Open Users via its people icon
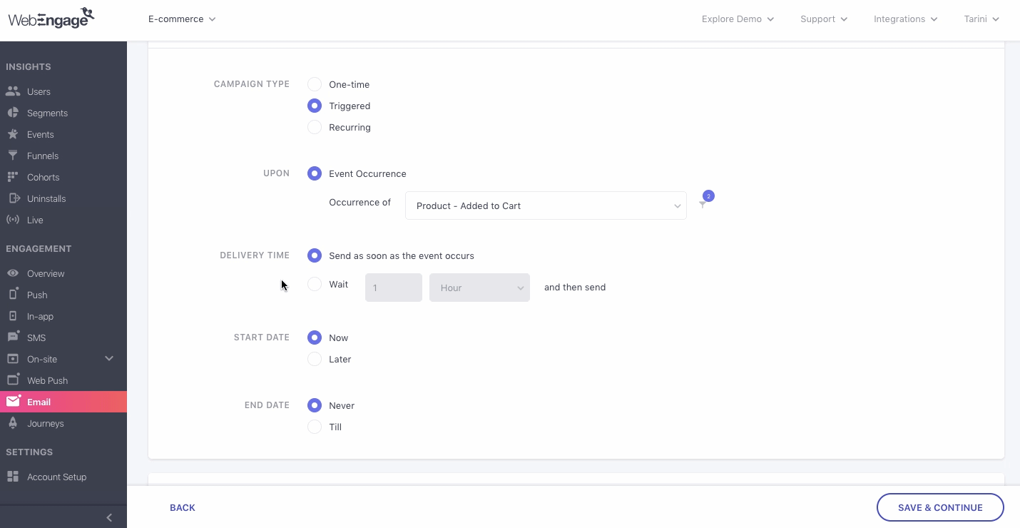Screen dimensions: 1020x528 (13, 91)
